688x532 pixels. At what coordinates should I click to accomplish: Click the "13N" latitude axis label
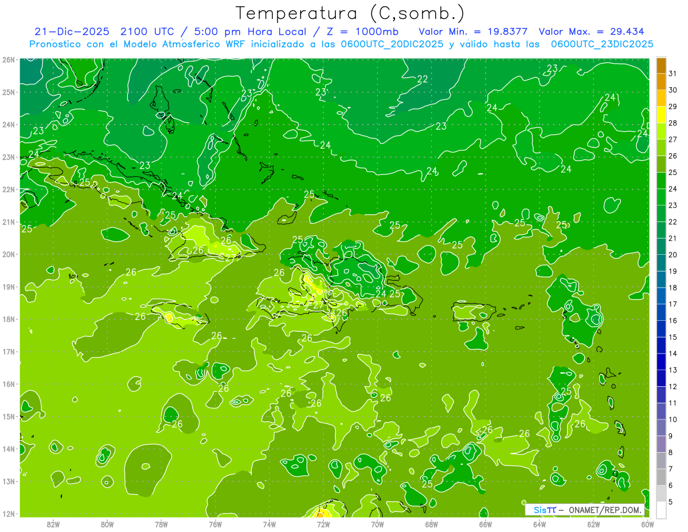9,481
